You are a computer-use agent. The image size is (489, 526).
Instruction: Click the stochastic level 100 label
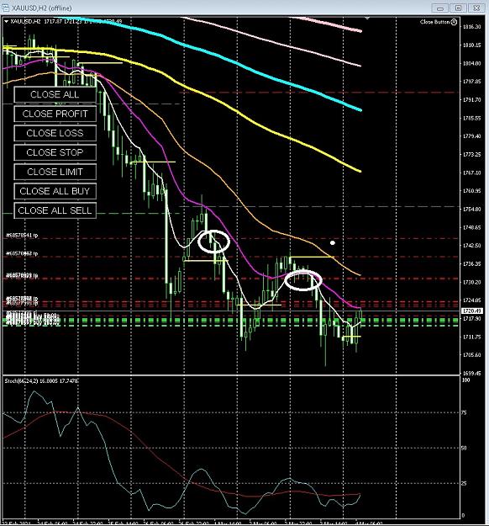click(465, 380)
